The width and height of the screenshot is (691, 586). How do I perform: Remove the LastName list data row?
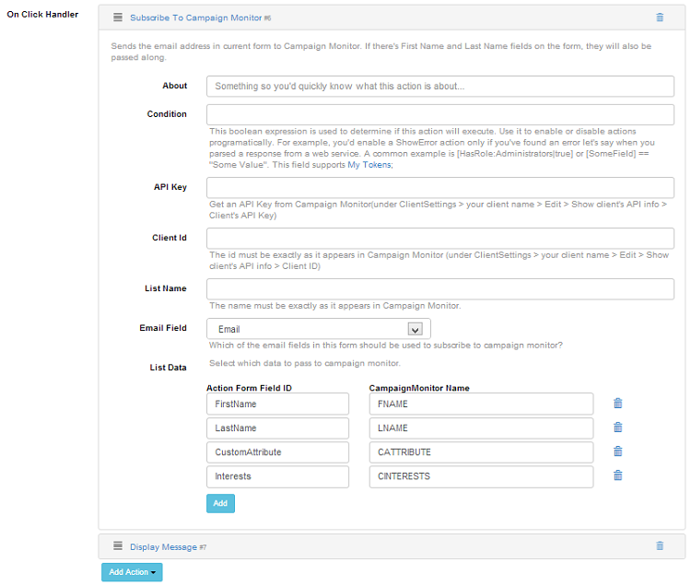coord(618,428)
